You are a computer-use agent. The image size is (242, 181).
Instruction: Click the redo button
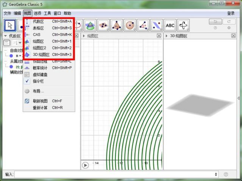tap(229, 22)
